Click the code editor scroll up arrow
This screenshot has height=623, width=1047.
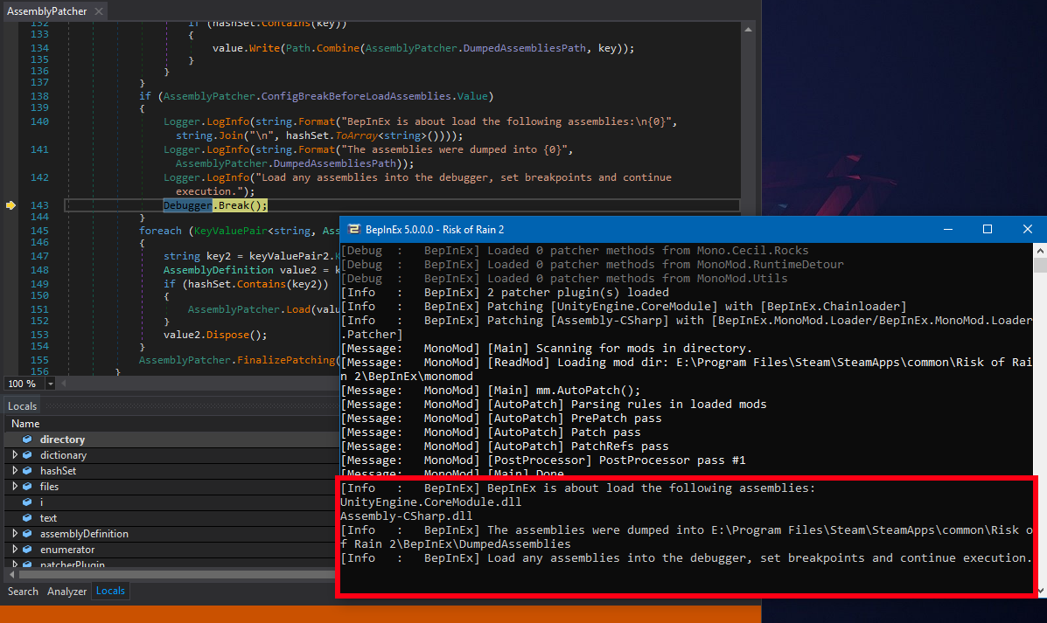pos(749,30)
